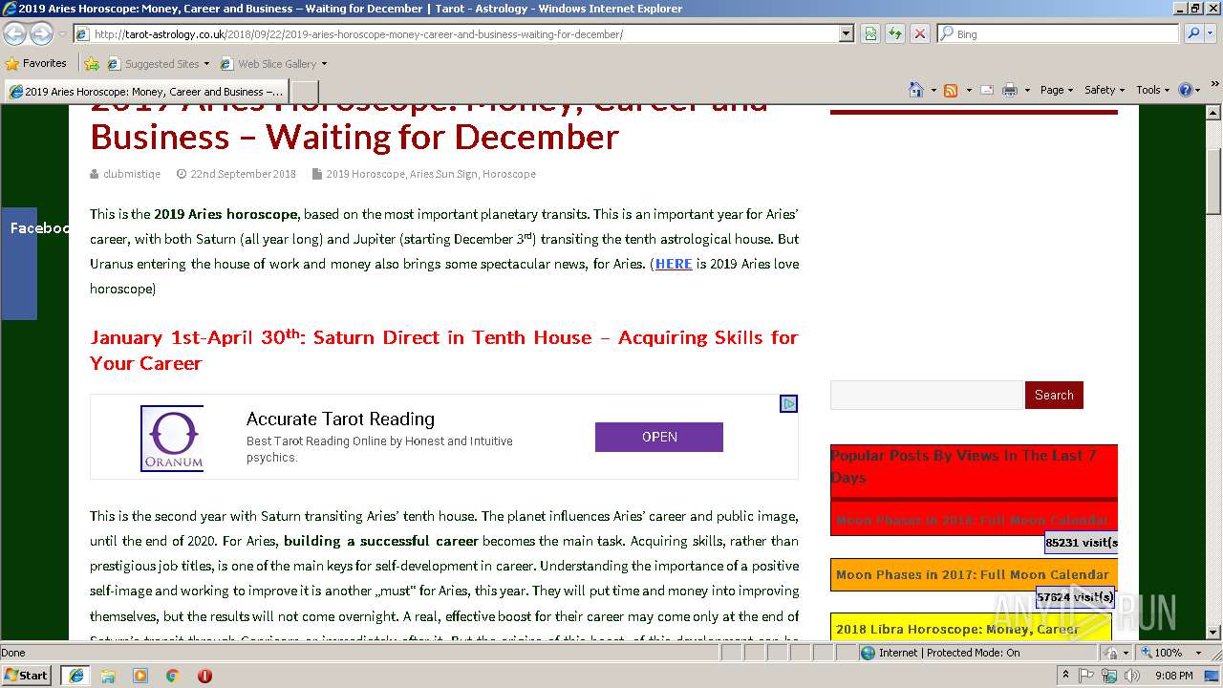Open the Aries Sun Sign category link
This screenshot has width=1223, height=688.
pyautogui.click(x=443, y=174)
